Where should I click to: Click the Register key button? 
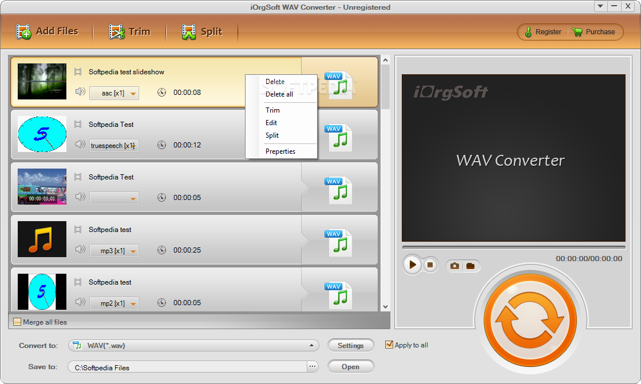click(543, 32)
